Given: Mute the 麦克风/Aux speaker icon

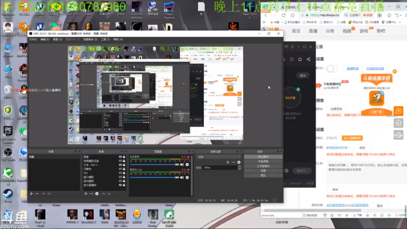Looking at the screenshot, I should [x=182, y=178].
